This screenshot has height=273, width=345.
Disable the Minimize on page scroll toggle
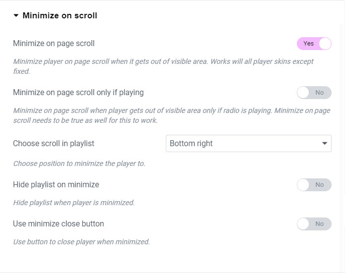(x=314, y=44)
